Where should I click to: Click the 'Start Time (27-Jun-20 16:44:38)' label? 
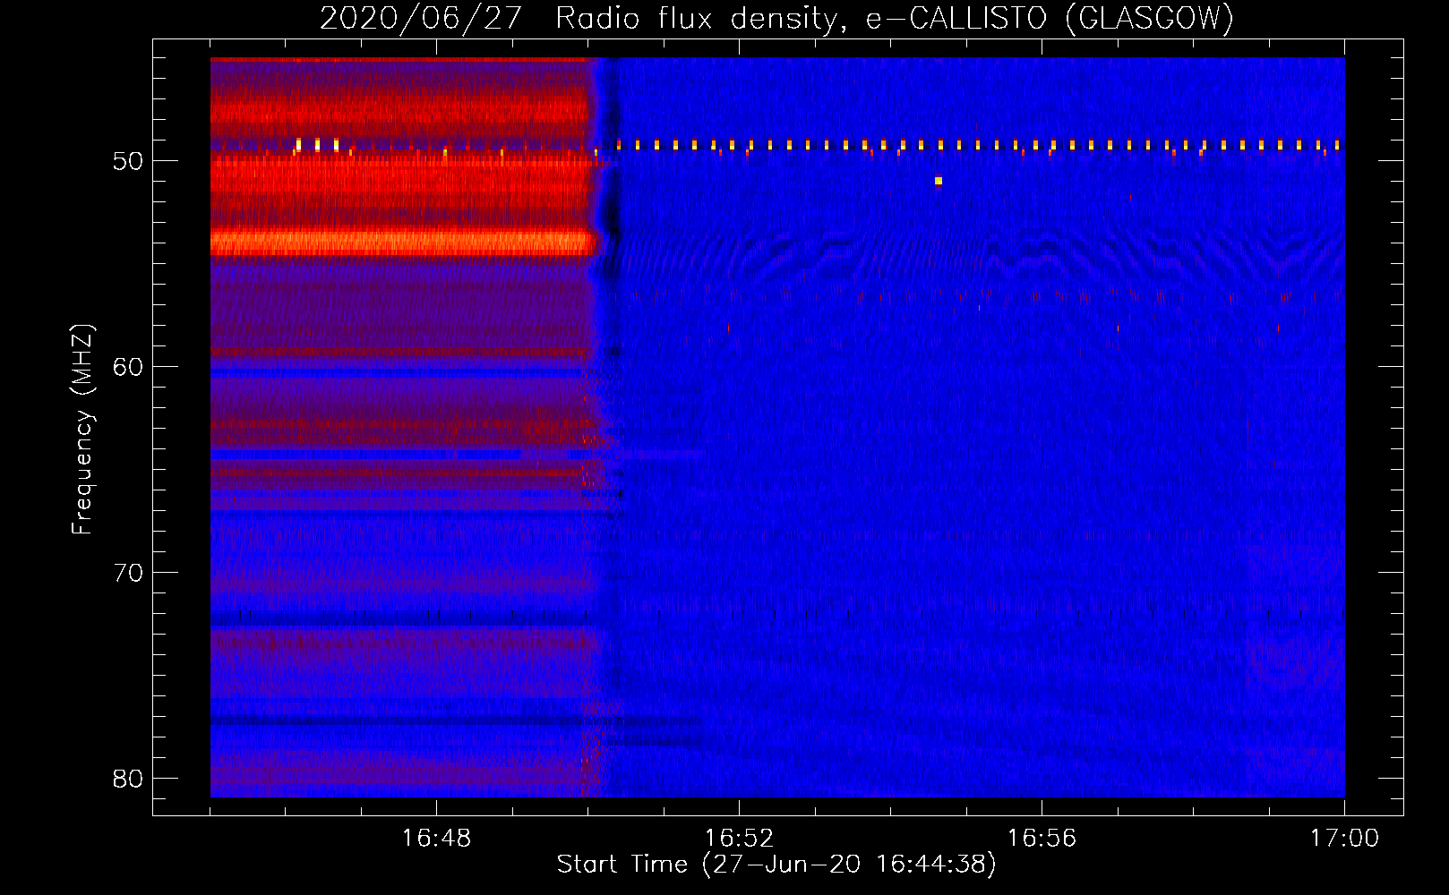[776, 865]
